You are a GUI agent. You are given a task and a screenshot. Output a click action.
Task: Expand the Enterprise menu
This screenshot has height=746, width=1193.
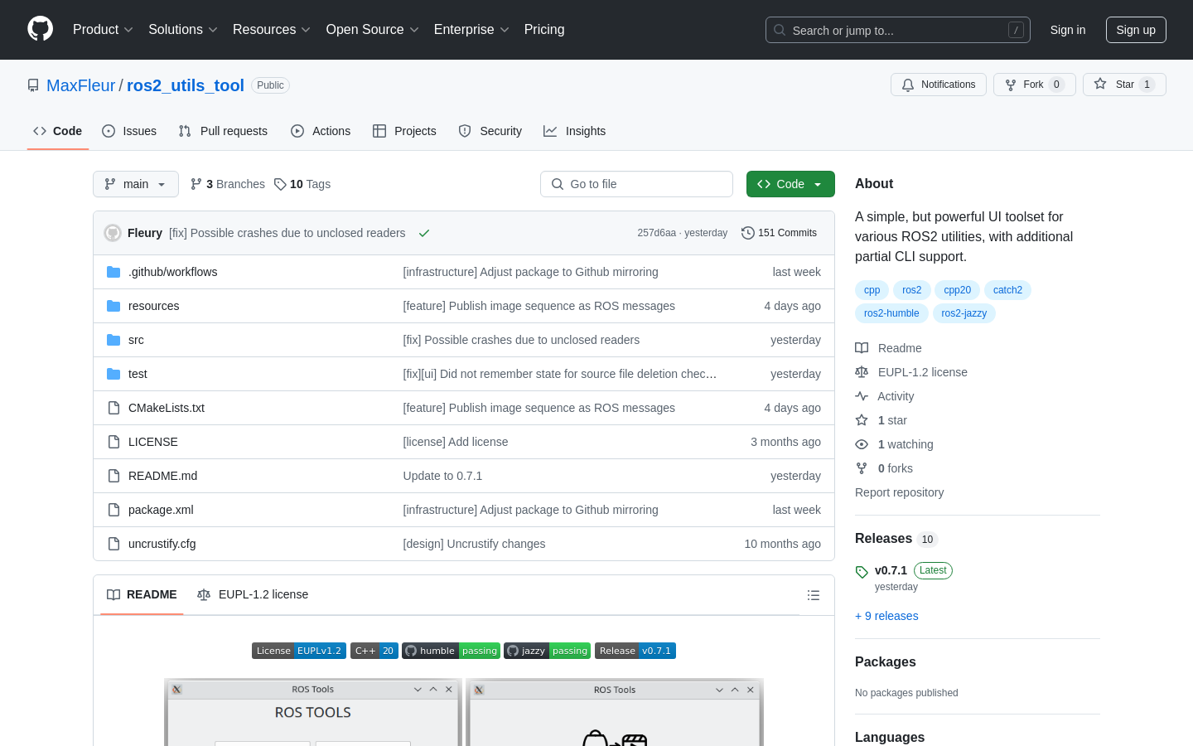pos(471,30)
